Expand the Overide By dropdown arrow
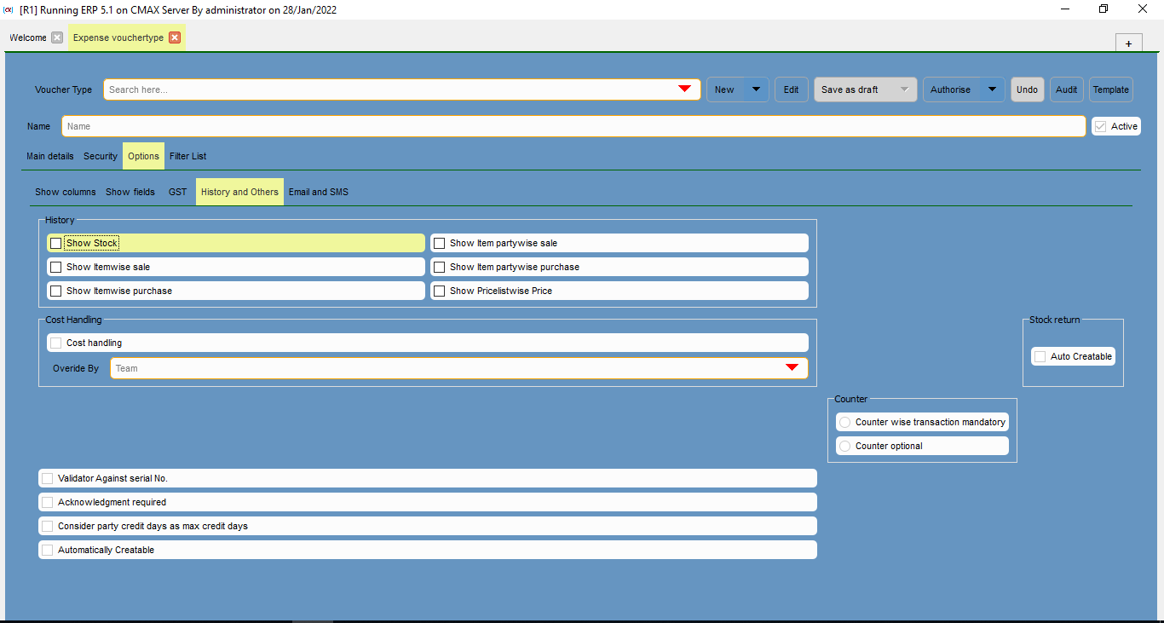This screenshot has height=623, width=1164. click(792, 367)
